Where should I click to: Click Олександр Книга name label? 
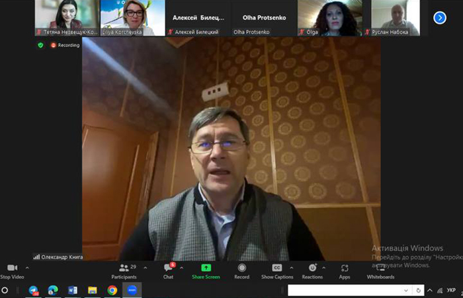click(x=62, y=257)
